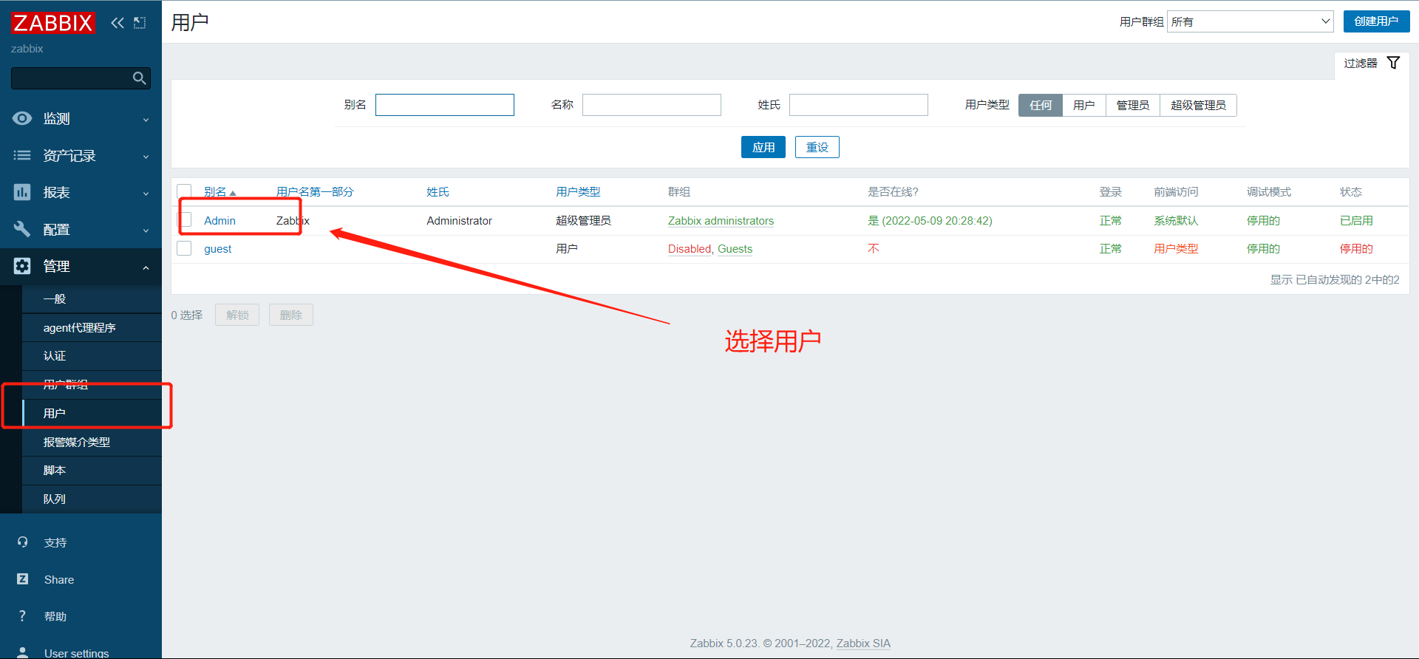Sort by 用户名第一部分 column
This screenshot has width=1419, height=659.
click(x=315, y=191)
